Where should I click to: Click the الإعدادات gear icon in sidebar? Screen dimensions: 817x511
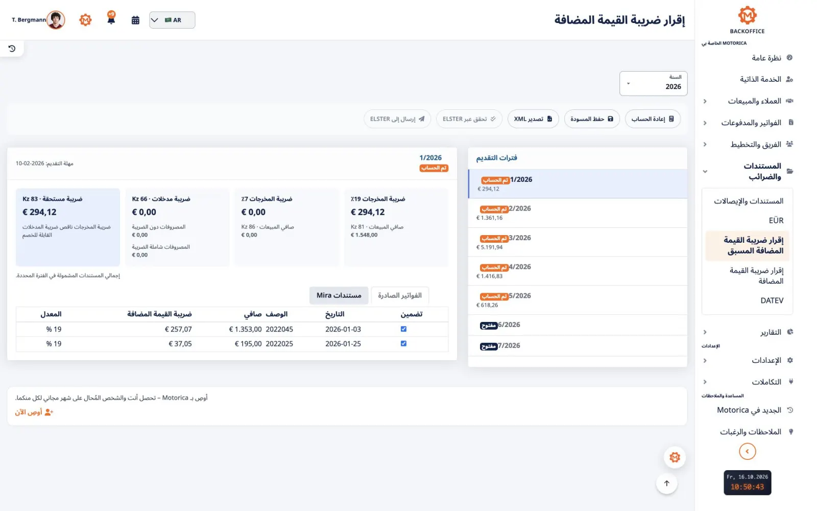pos(790,360)
